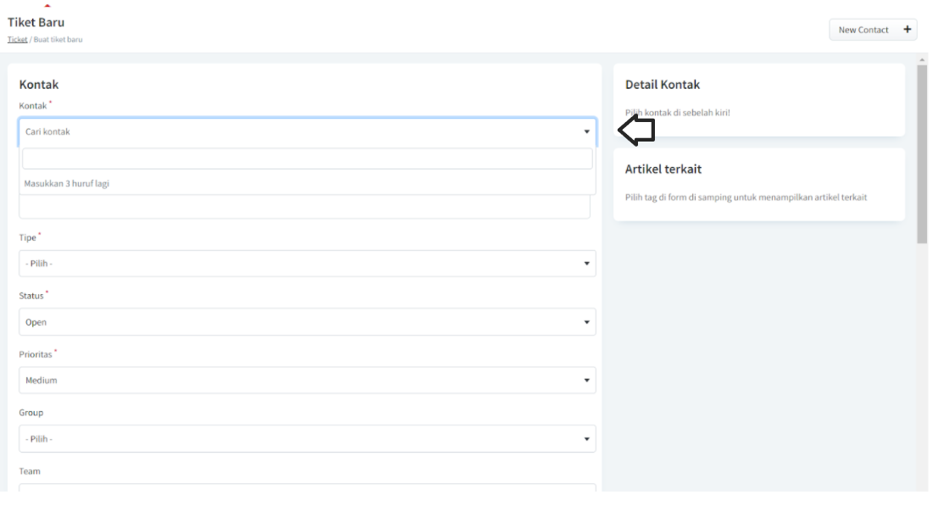This screenshot has height=517, width=932.
Task: Open the Ticket breadcrumb link
Action: 17,40
